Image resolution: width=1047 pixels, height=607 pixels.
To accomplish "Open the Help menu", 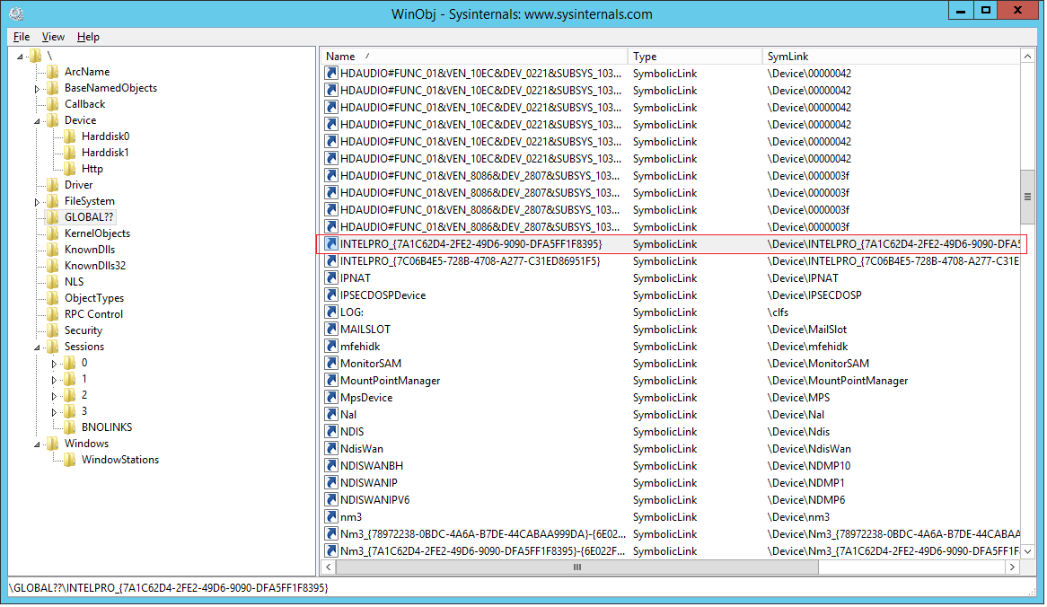I will pyautogui.click(x=88, y=37).
